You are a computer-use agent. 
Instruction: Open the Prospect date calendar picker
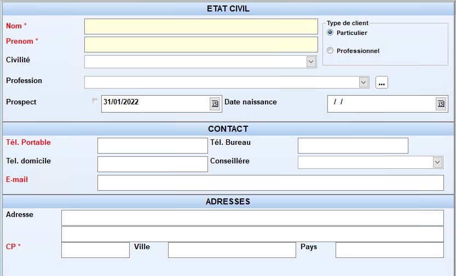tap(215, 104)
